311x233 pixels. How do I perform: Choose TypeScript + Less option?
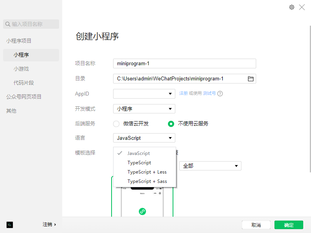click(145, 172)
